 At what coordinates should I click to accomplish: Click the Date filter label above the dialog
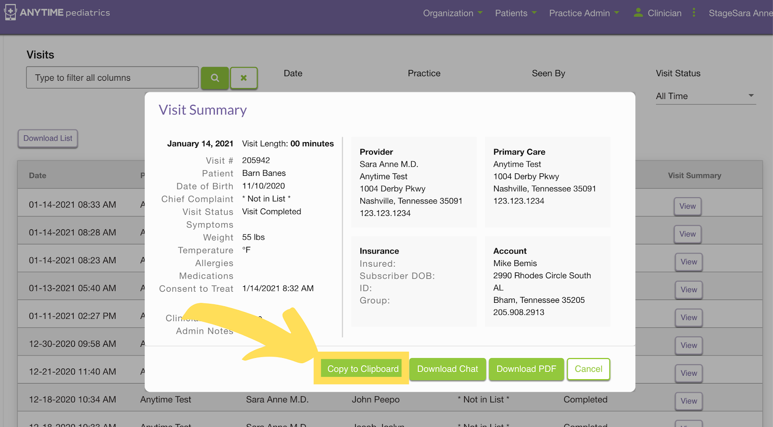293,73
